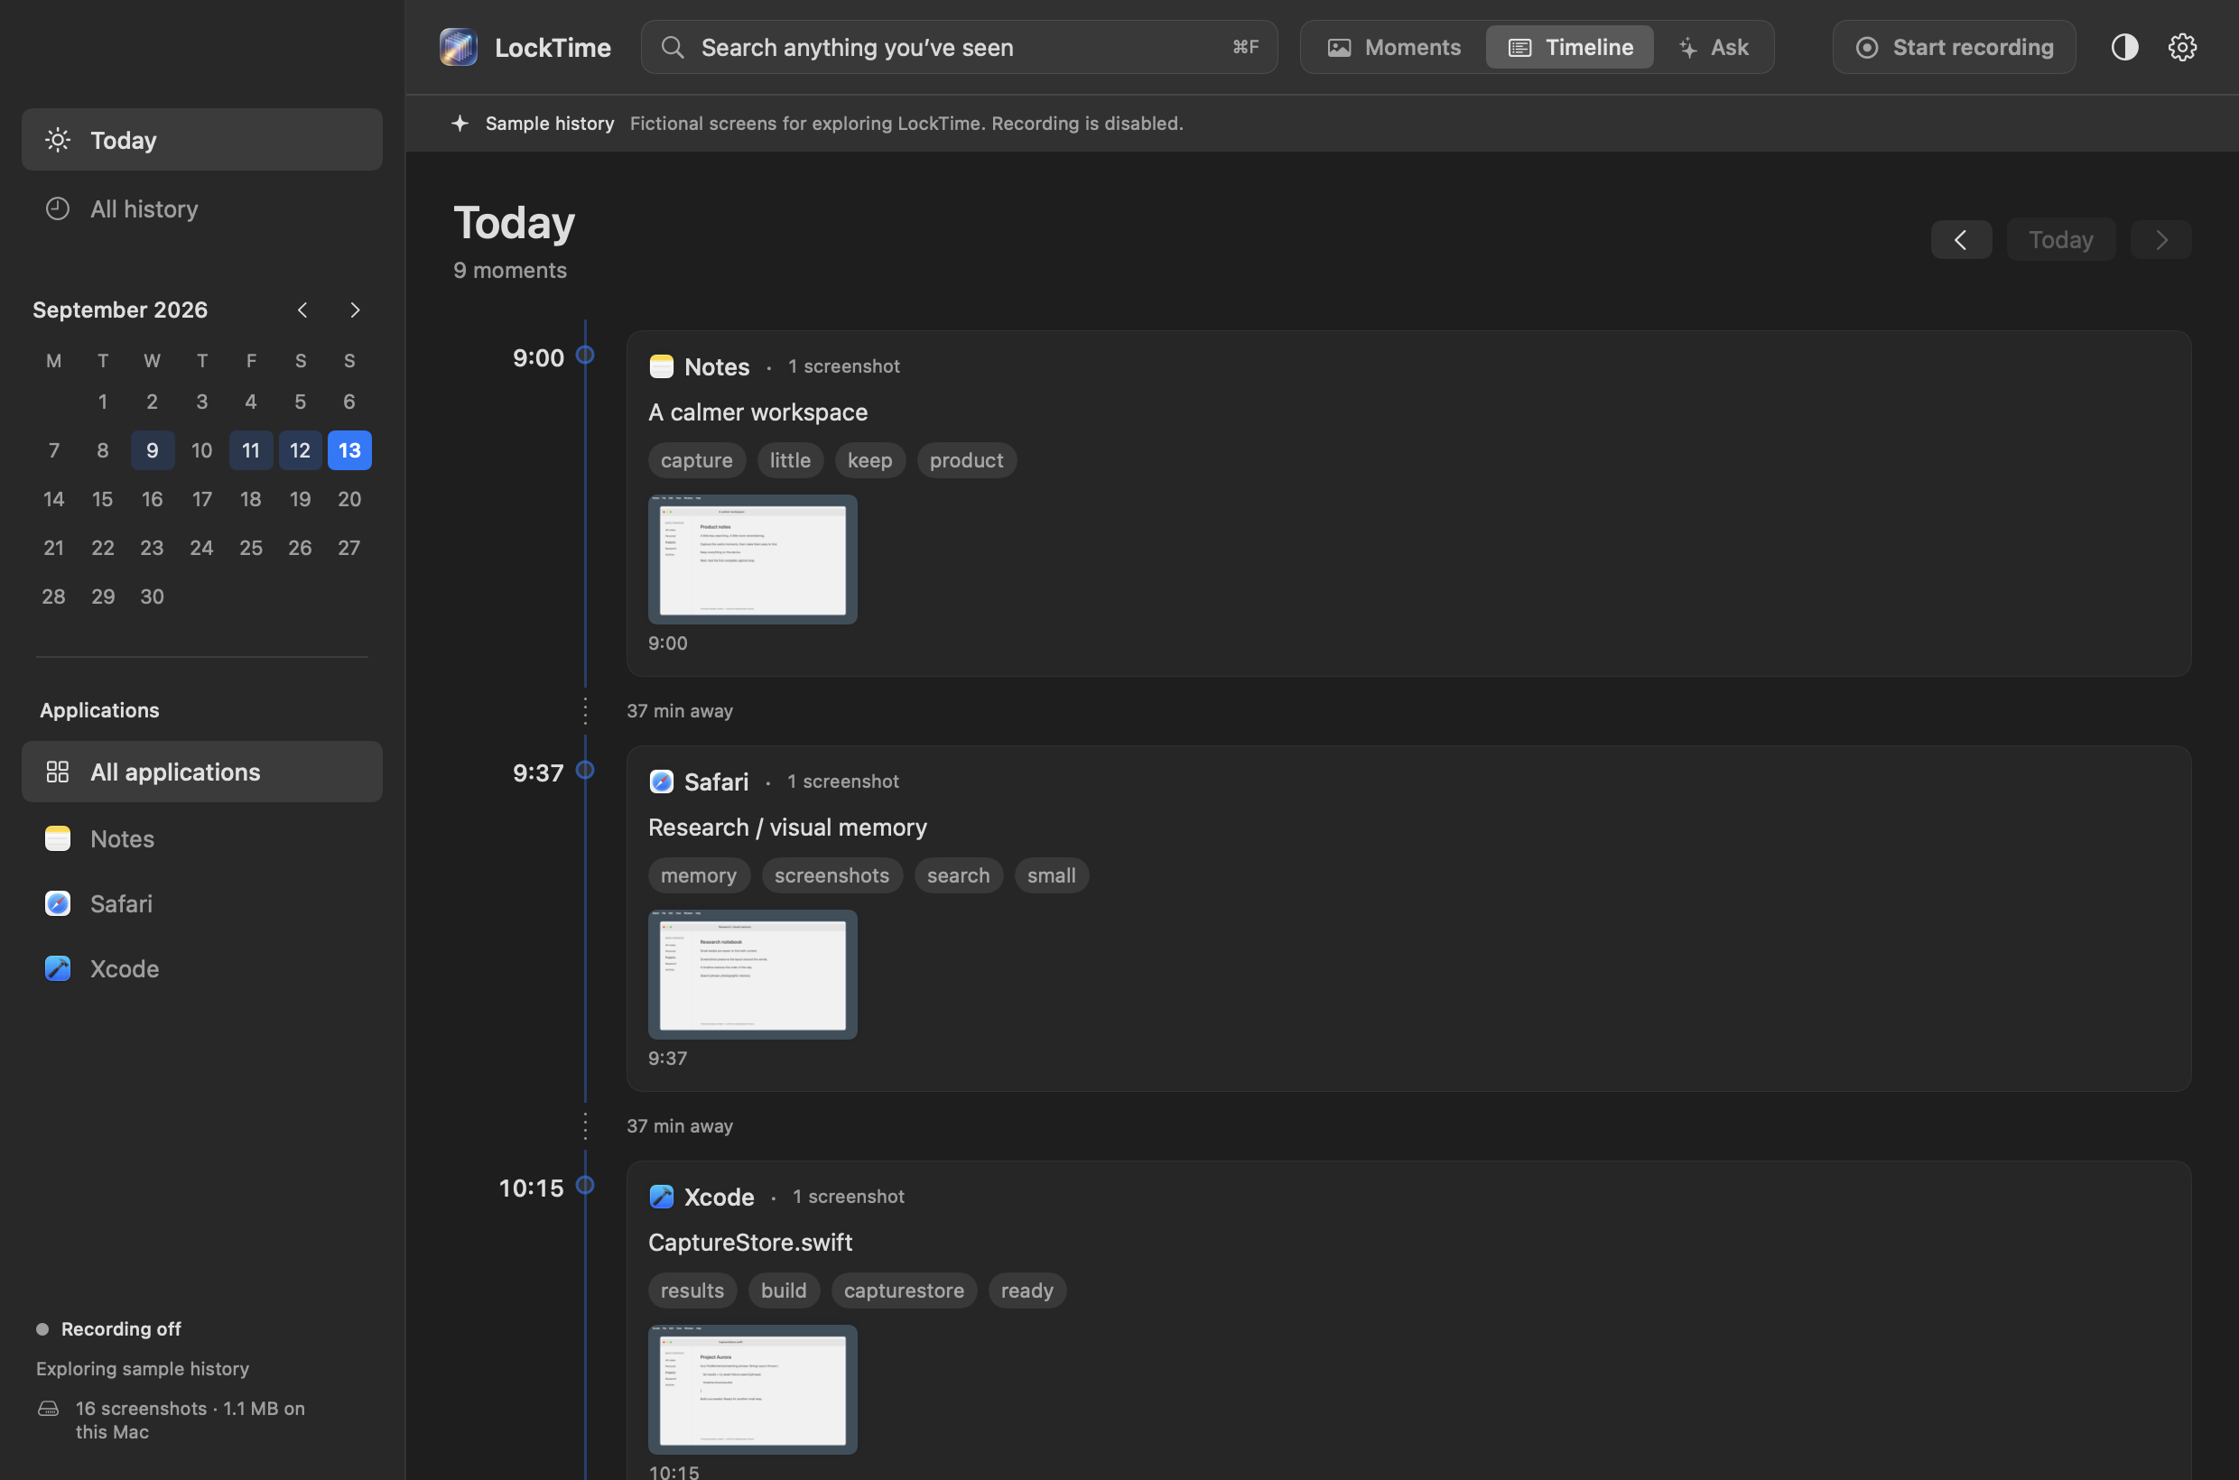Image resolution: width=2239 pixels, height=1480 pixels.
Task: Click the 'September 2026' month label
Action: 120,310
